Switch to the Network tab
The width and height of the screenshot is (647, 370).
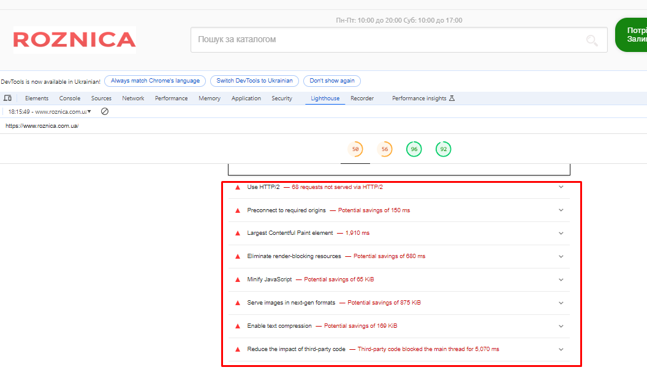coord(133,98)
